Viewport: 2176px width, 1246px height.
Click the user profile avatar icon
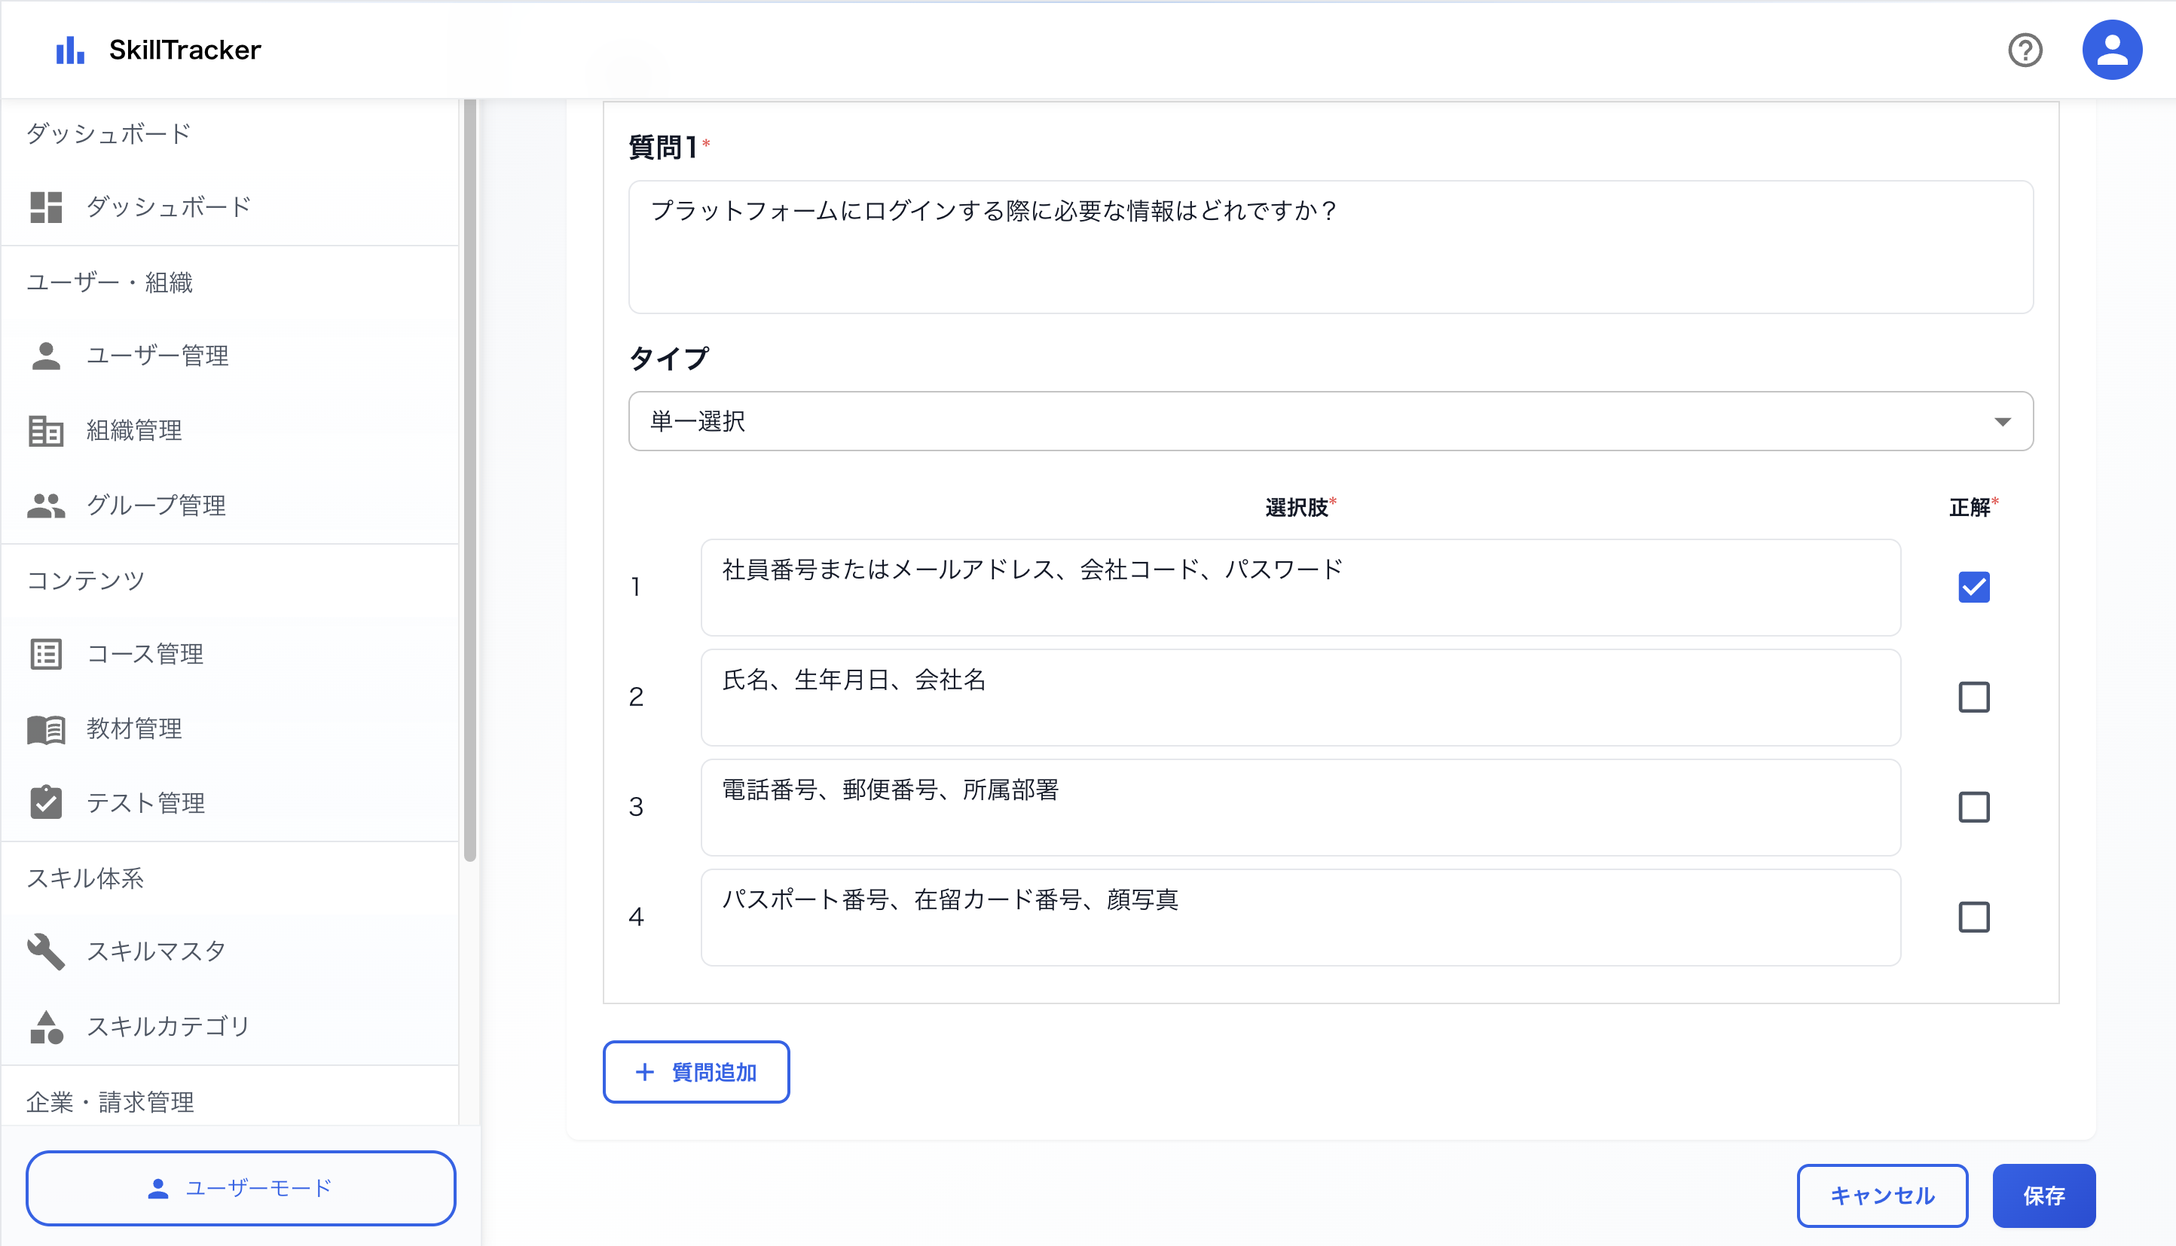2112,49
